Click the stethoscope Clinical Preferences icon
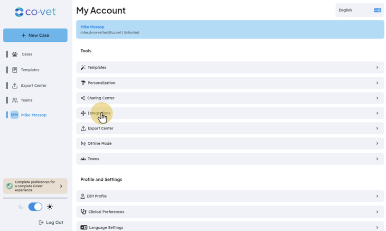The height and width of the screenshot is (231, 386). pos(84,212)
